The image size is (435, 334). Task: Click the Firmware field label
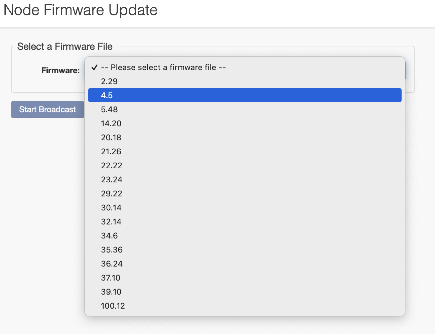[x=60, y=70]
